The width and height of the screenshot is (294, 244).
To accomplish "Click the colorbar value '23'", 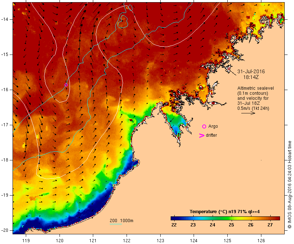I will pyautogui.click(x=193, y=225).
